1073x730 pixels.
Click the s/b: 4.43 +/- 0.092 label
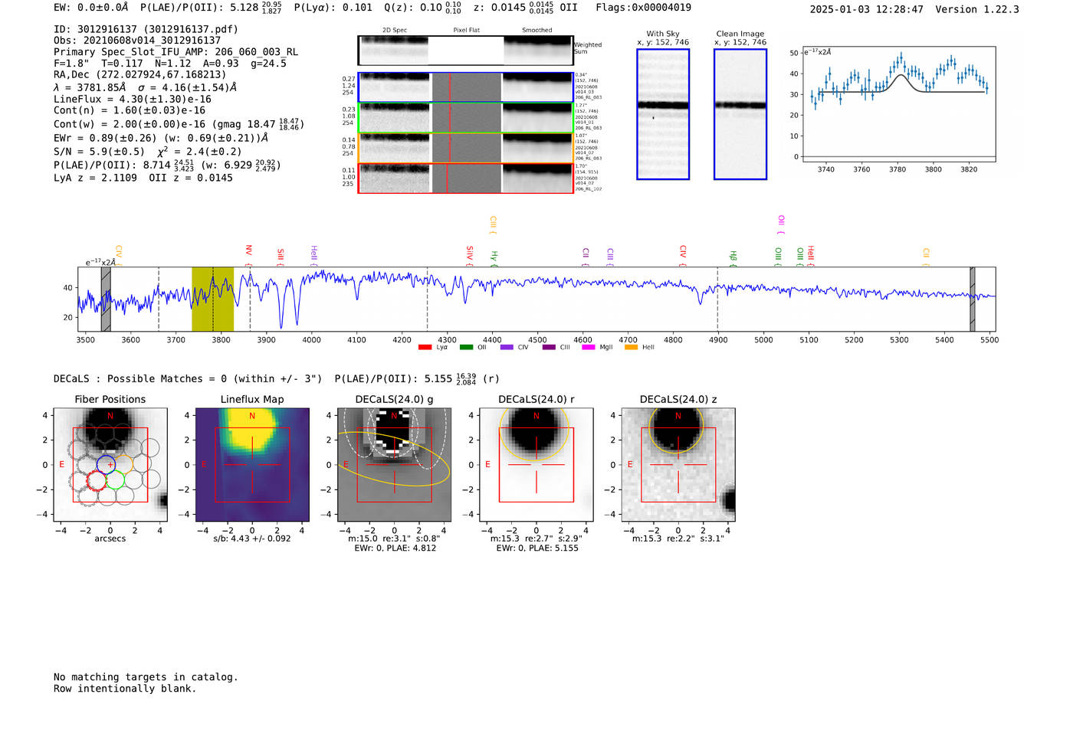[252, 538]
